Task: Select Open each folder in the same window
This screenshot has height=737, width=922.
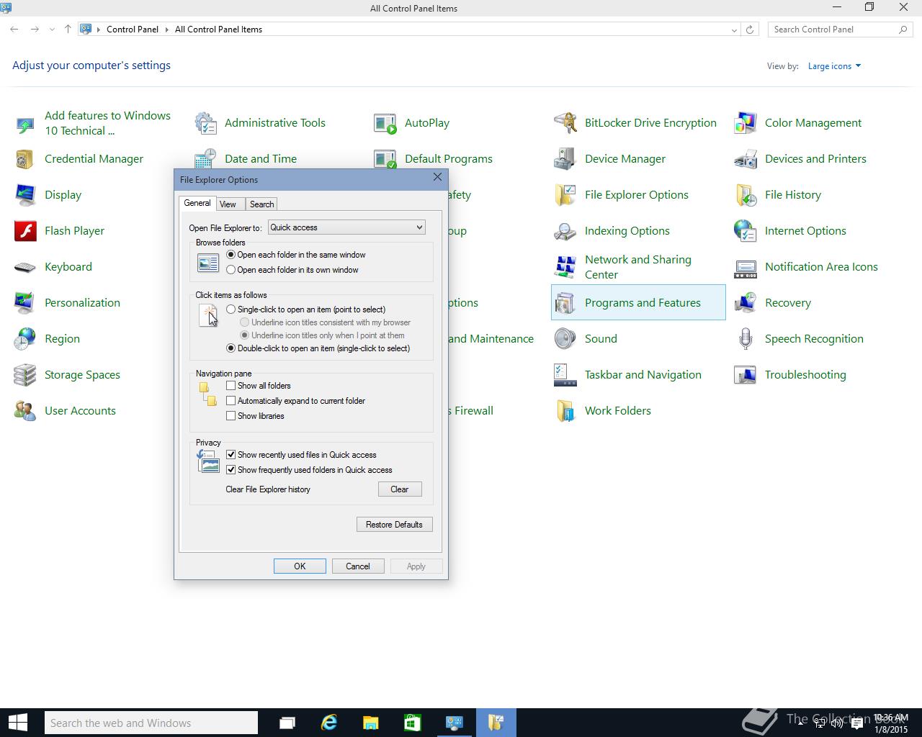Action: [x=230, y=255]
